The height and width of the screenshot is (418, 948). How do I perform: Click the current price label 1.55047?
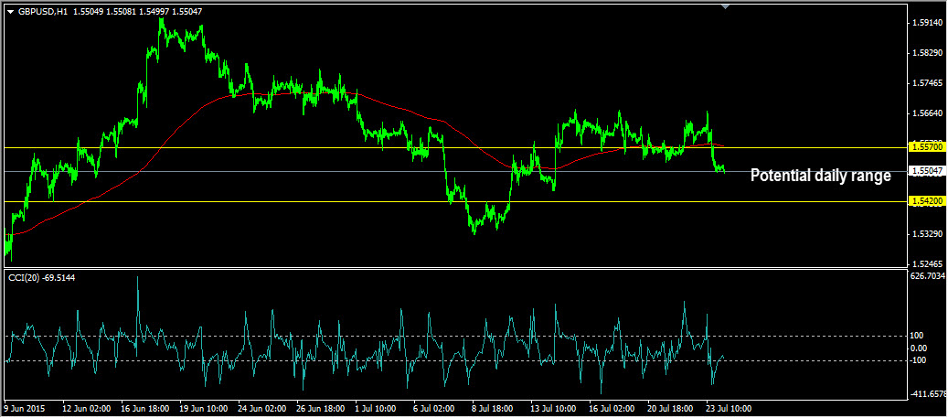coord(927,172)
